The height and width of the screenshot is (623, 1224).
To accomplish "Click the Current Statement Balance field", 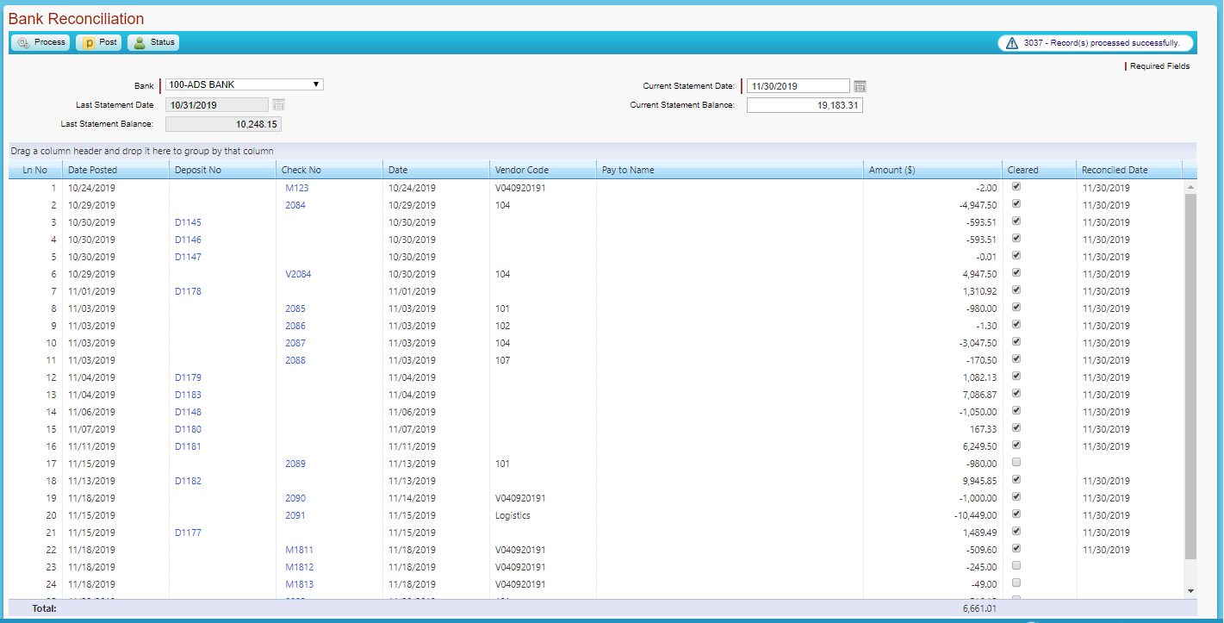I will click(805, 105).
